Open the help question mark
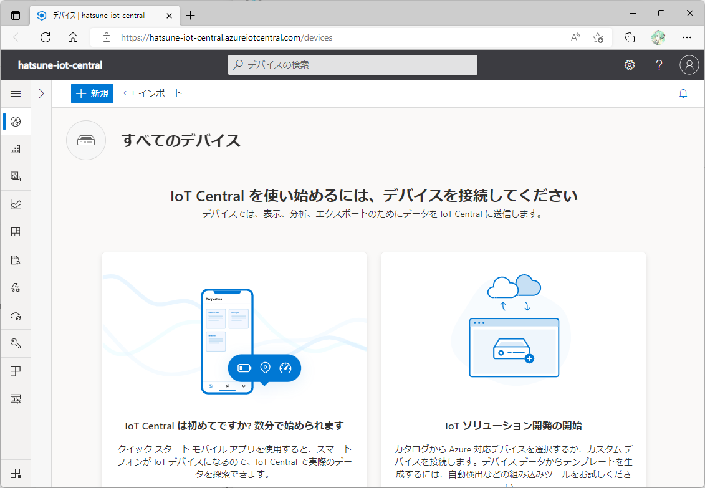705x488 pixels. [659, 65]
